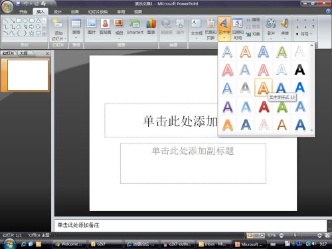This screenshot has height=249, width=332.
Task: Start the slideshow from the status bar view button
Action: 262,236
